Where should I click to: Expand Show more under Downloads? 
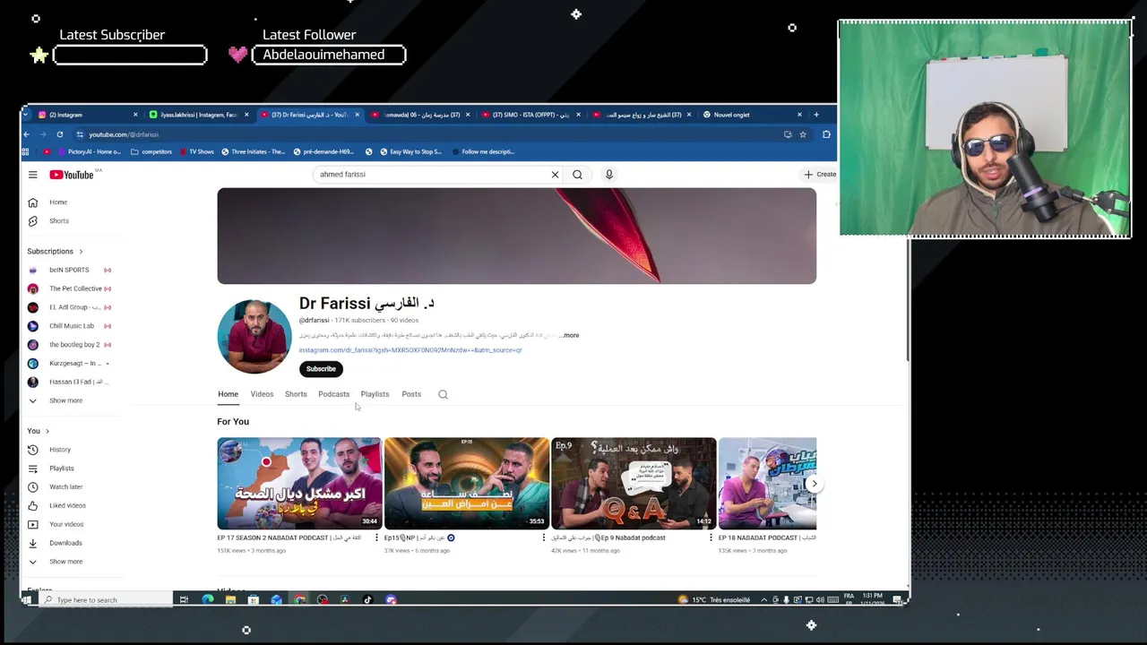point(65,562)
